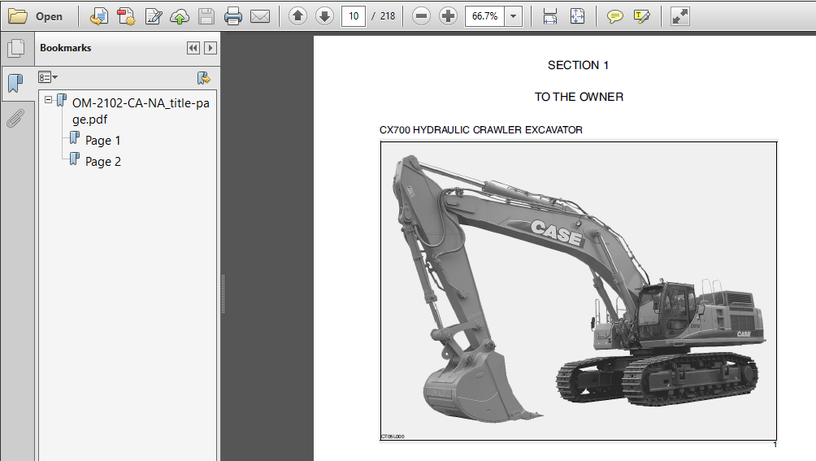Screen dimensions: 816x461
Task: Click the add sticky note comment icon
Action: (614, 16)
